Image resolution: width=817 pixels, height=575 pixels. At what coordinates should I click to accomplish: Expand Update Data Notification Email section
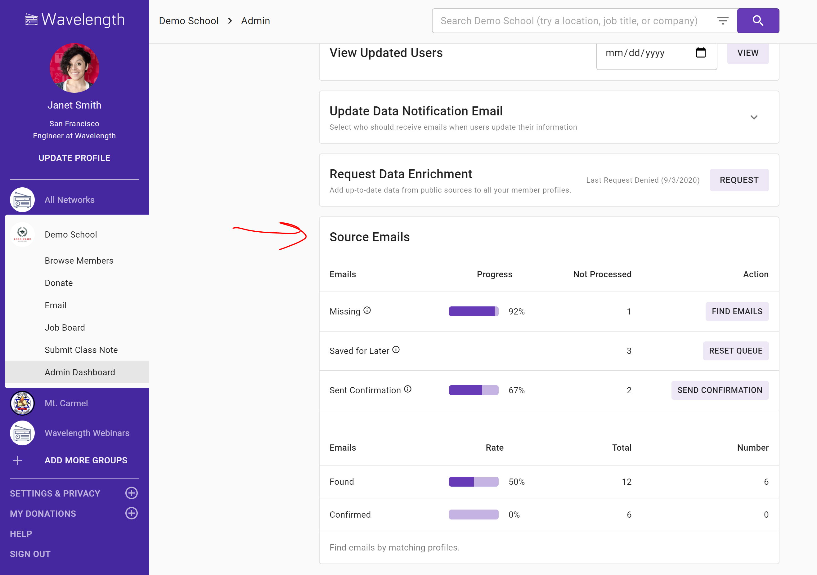pyautogui.click(x=754, y=117)
